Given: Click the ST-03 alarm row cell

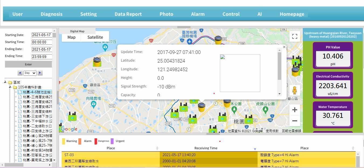Looking at the screenshot, I should [111, 155].
